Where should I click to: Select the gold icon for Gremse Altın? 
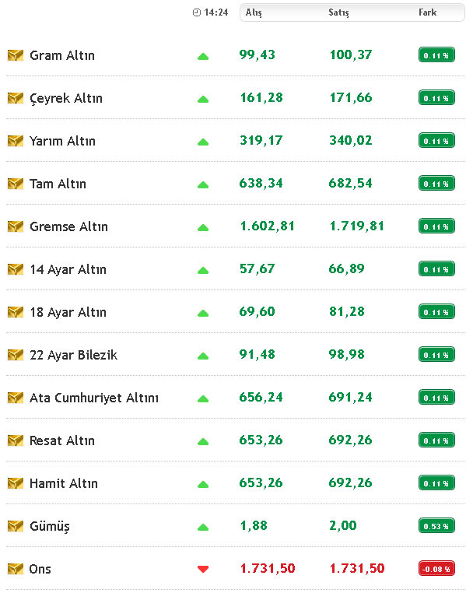pyautogui.click(x=16, y=226)
